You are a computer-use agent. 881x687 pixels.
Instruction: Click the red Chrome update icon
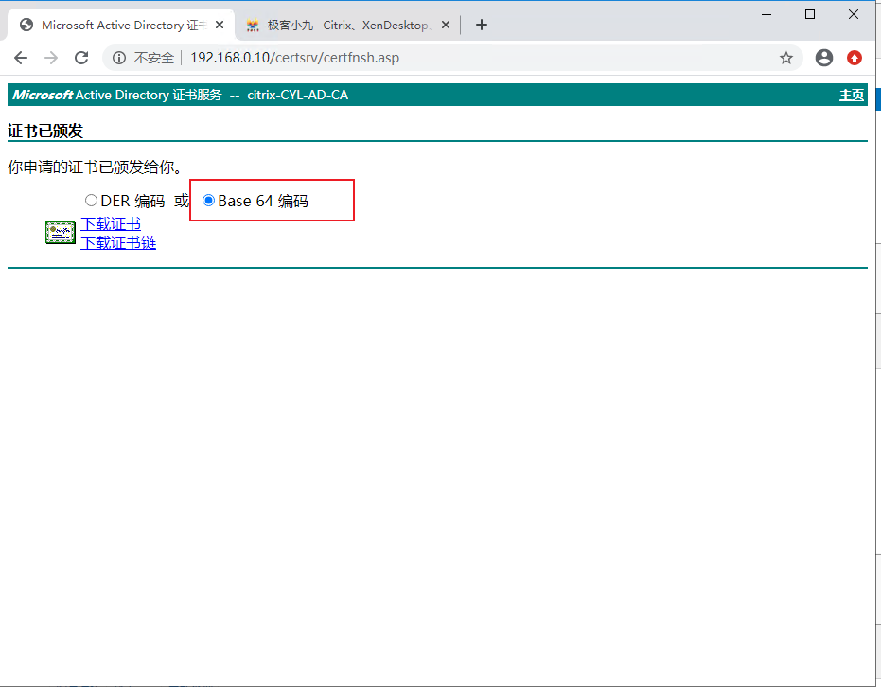pyautogui.click(x=855, y=58)
